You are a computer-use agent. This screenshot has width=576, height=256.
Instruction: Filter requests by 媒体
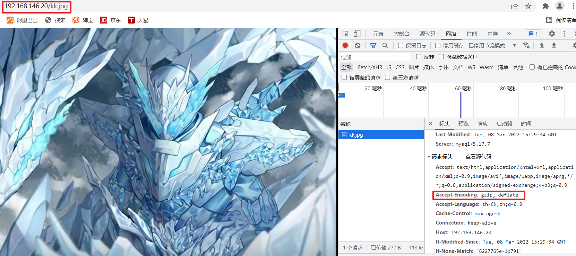(428, 67)
